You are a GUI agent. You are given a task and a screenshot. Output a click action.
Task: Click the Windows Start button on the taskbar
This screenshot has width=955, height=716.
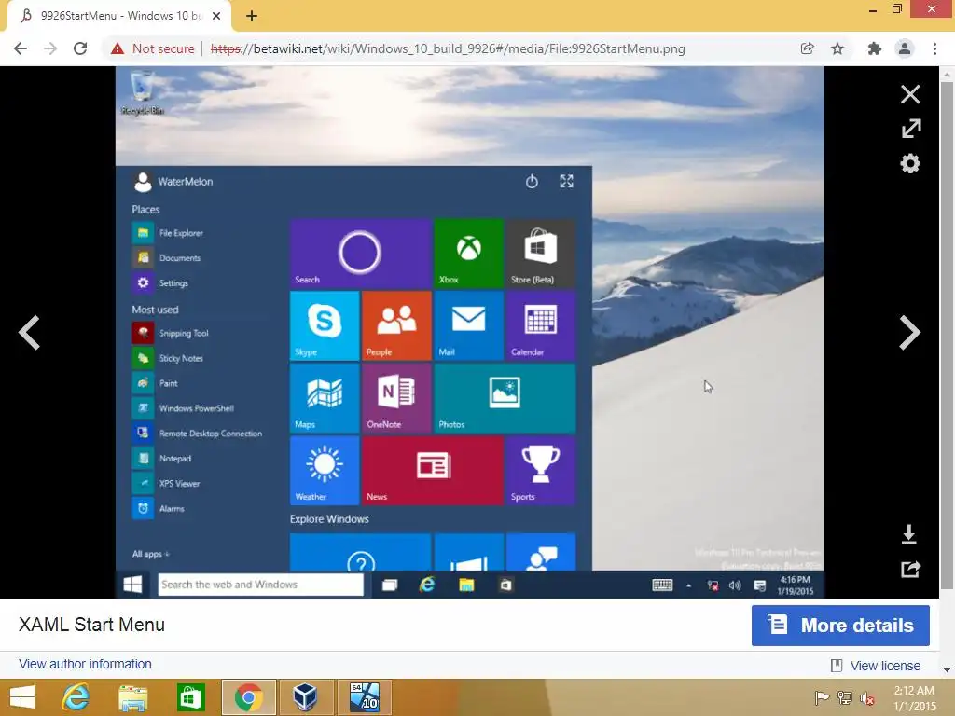(22, 697)
